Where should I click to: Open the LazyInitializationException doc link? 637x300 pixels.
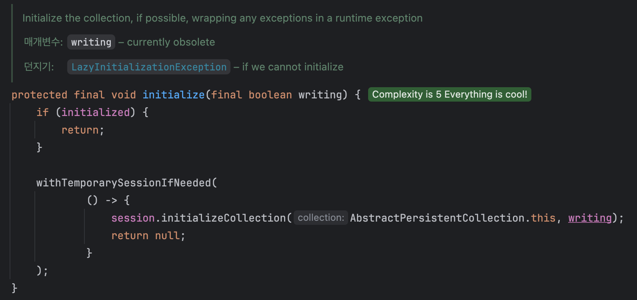149,67
